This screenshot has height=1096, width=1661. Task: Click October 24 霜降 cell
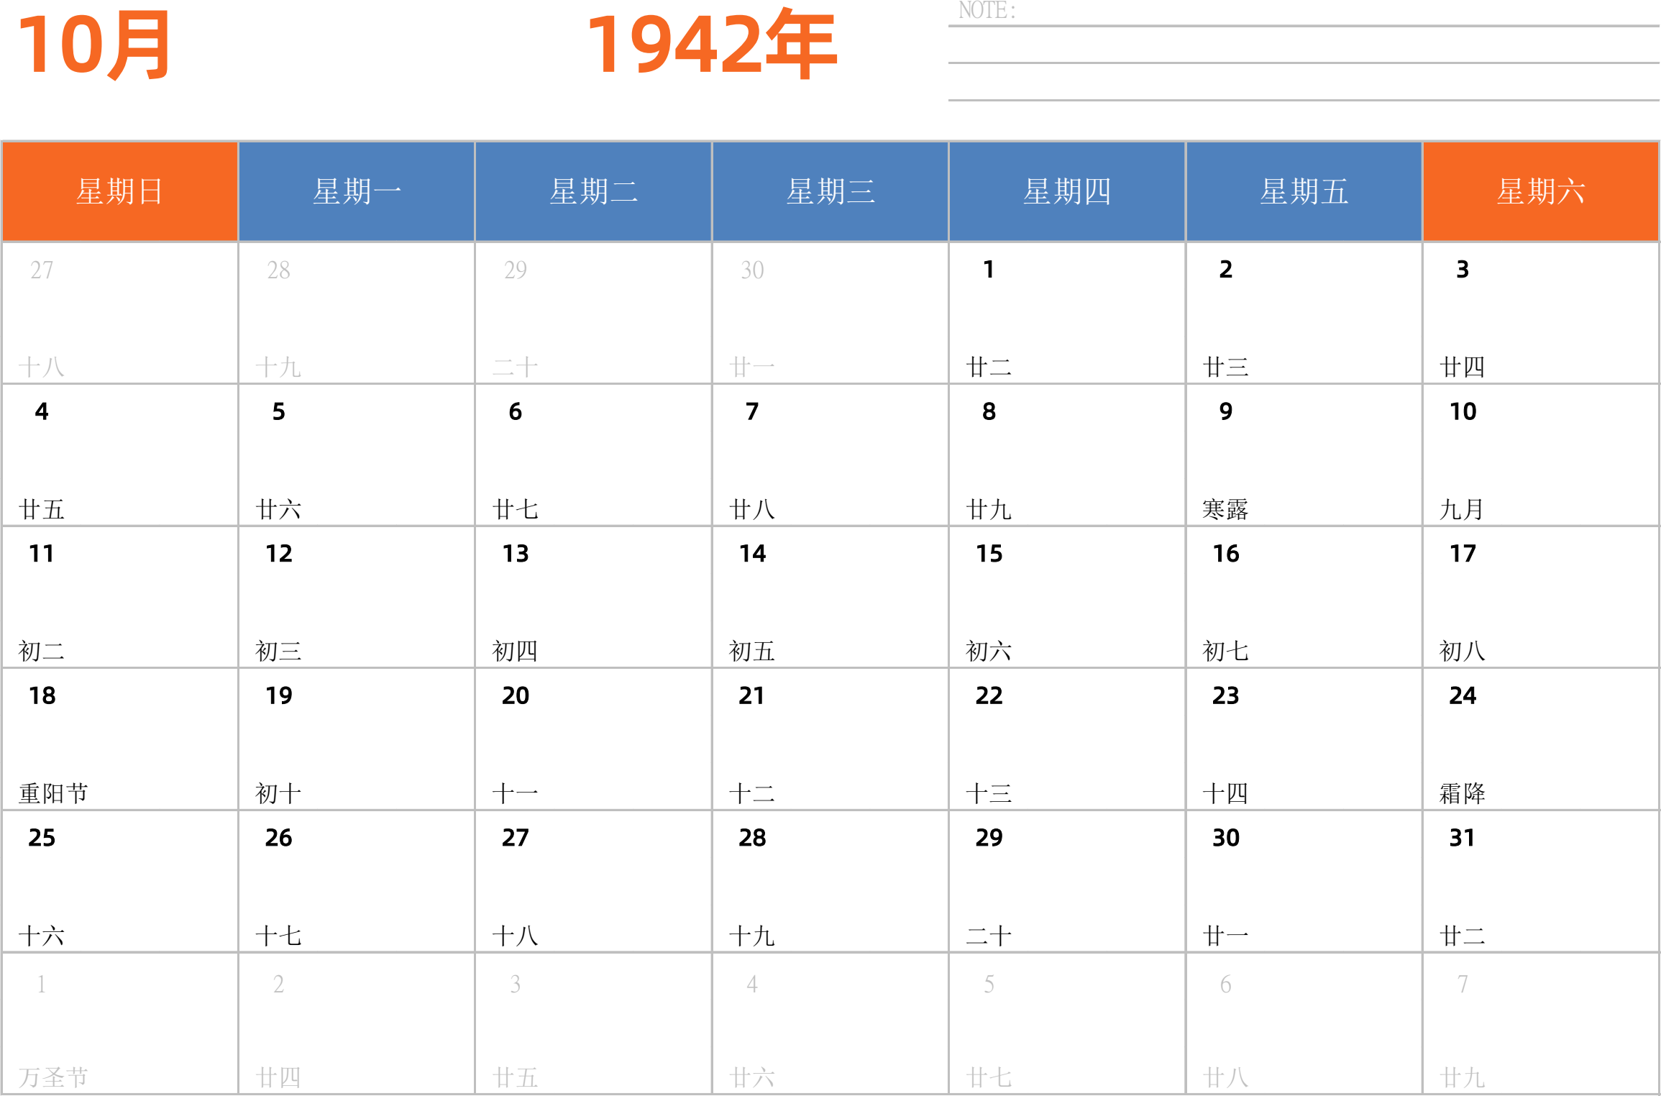pos(1540,739)
